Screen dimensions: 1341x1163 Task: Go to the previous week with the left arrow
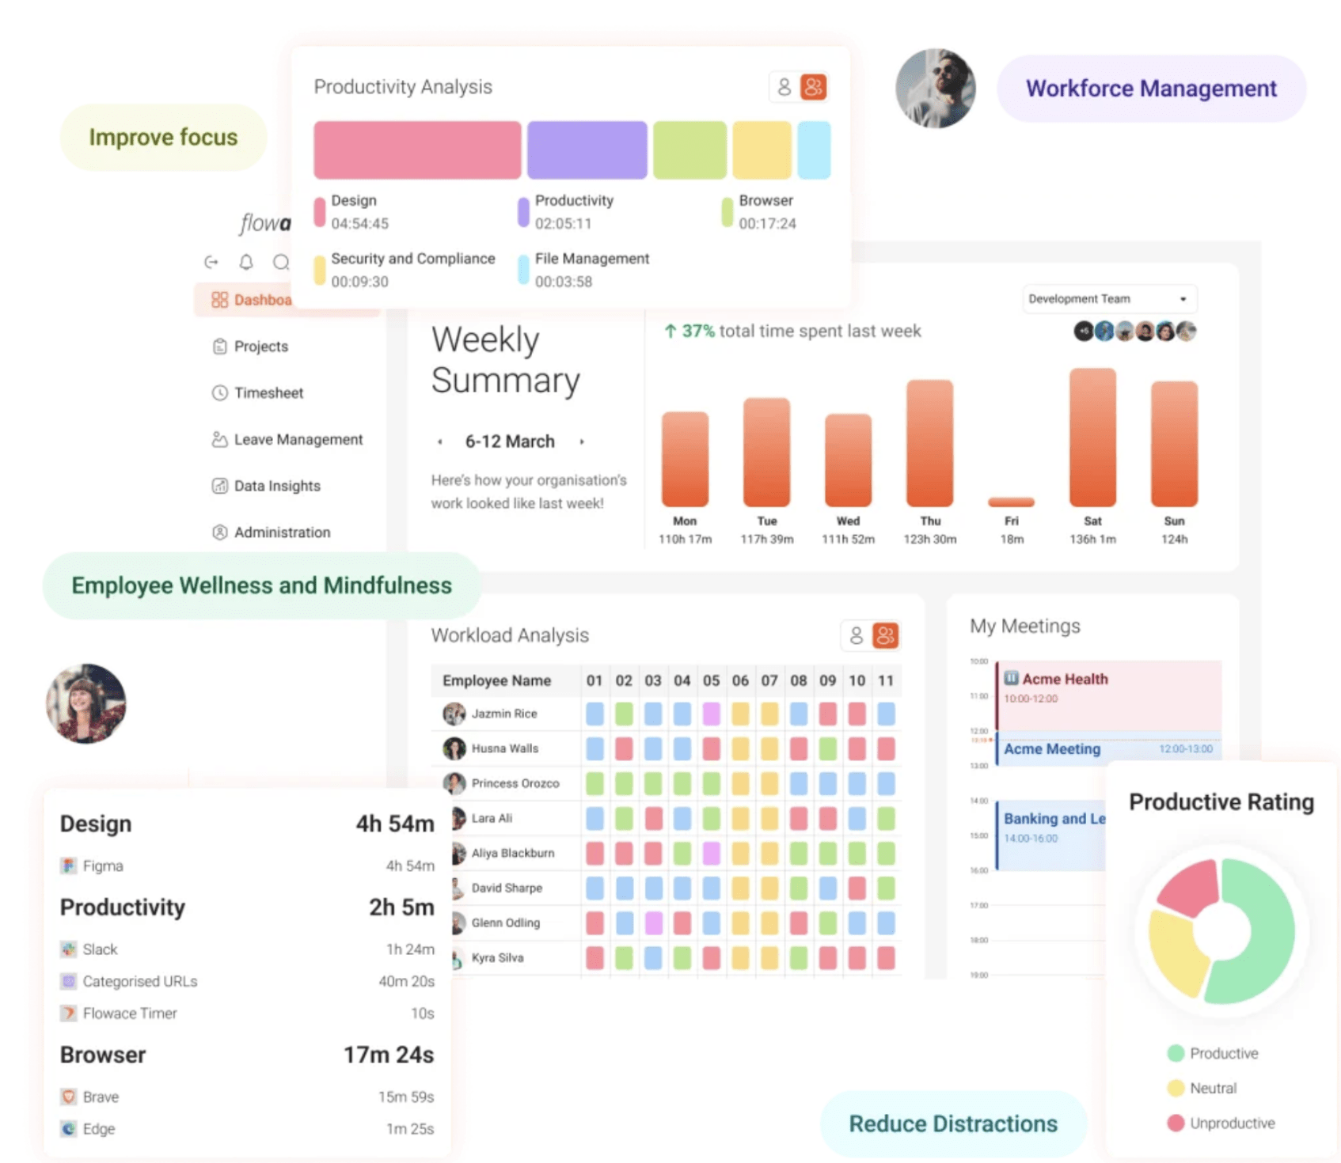(x=440, y=441)
